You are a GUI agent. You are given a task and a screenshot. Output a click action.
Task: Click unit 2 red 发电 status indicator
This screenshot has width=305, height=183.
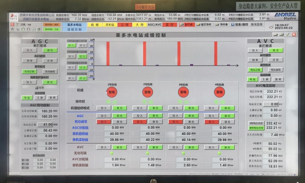[x=147, y=92]
